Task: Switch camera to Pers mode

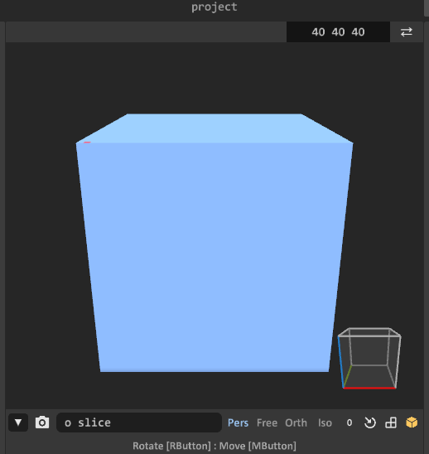Action: pos(238,423)
